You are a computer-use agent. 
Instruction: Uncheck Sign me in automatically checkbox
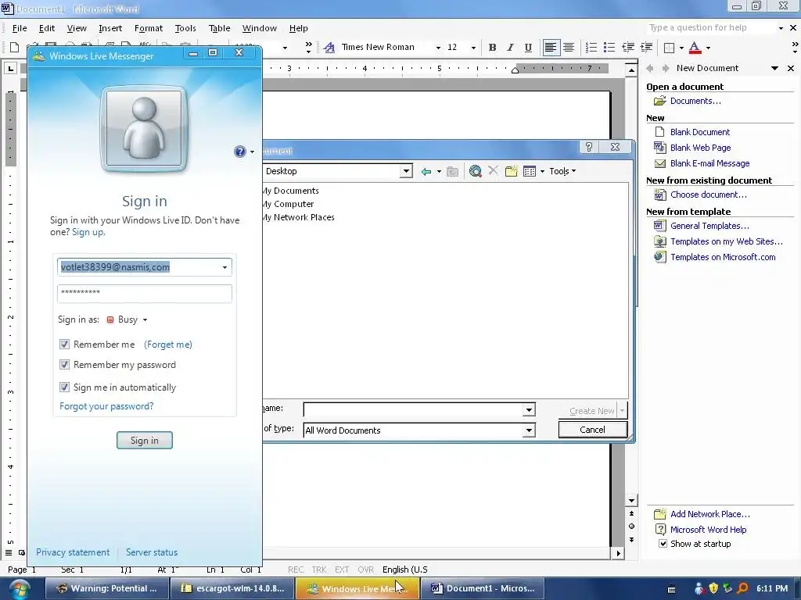tap(64, 387)
